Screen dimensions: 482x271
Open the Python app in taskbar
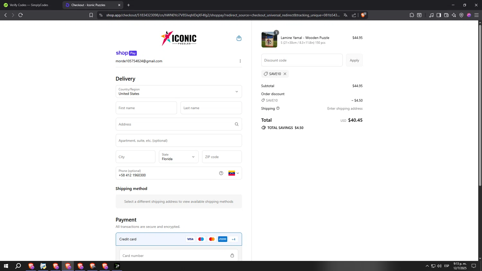(x=43, y=266)
